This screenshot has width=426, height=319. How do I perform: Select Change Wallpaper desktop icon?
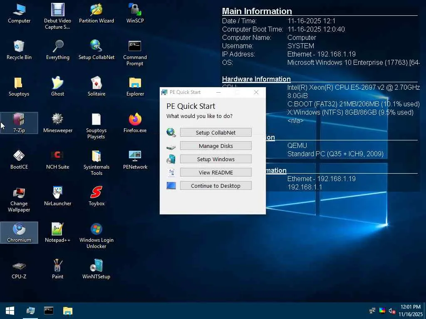tap(19, 199)
